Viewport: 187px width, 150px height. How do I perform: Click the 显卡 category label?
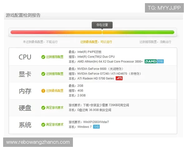(25, 74)
